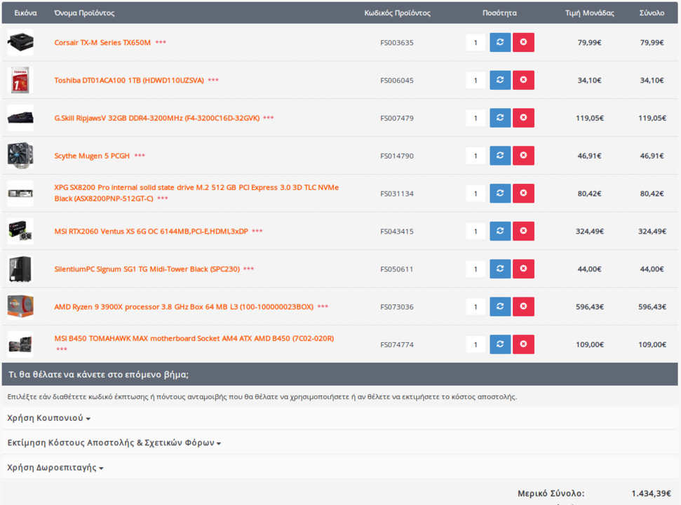Viewport: 681px width, 505px height.
Task: Click unit price 324,49€ for MSI RTX2060
Action: click(589, 231)
